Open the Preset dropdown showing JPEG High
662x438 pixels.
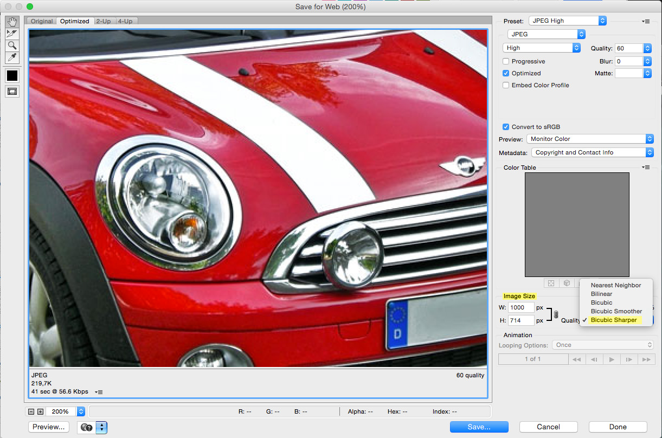(567, 20)
